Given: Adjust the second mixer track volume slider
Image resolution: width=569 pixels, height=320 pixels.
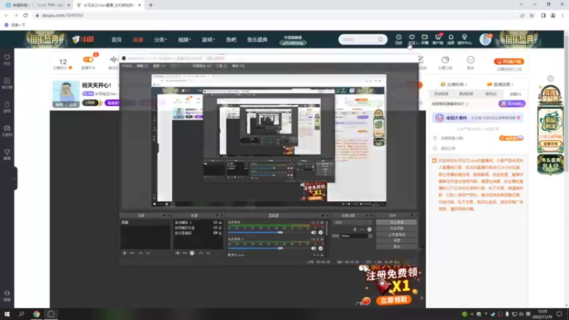Looking at the screenshot, I should [269, 248].
